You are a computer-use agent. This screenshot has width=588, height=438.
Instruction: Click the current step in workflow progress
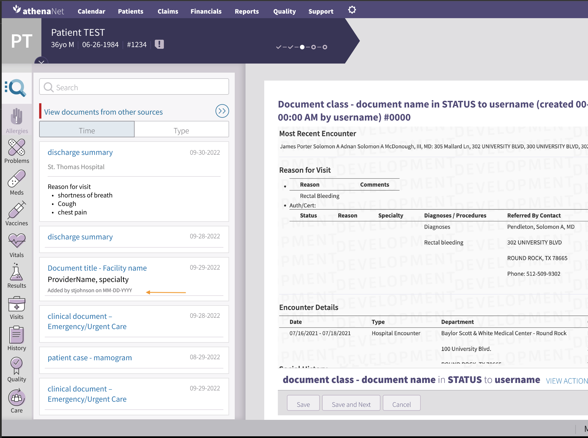pos(302,47)
